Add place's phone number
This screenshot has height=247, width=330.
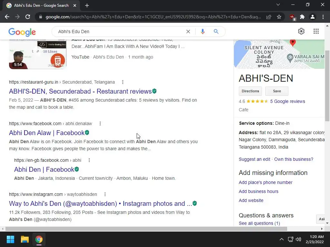[266, 182]
